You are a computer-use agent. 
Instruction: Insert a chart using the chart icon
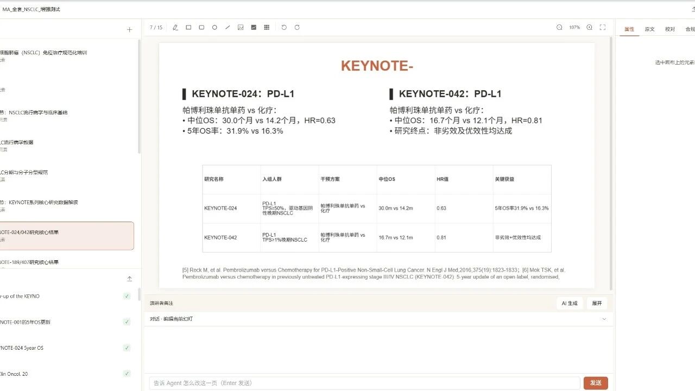tap(254, 27)
